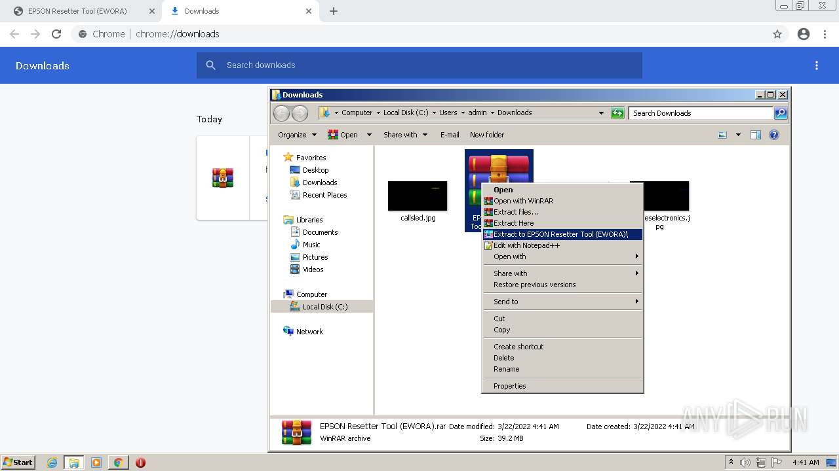839x471 pixels.
Task: Click the Explorer forward navigation button
Action: [300, 113]
